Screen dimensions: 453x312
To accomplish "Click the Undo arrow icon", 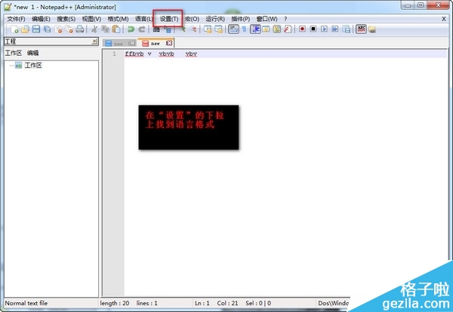I will pos(130,29).
